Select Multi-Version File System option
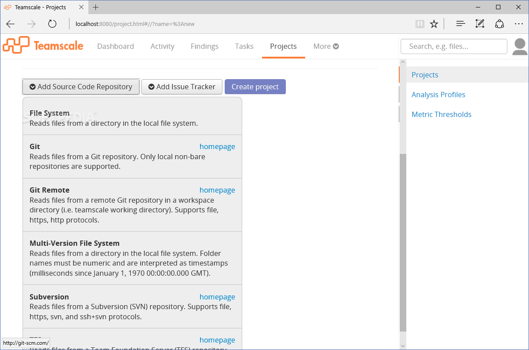 [x=132, y=258]
